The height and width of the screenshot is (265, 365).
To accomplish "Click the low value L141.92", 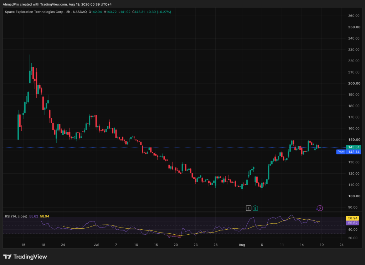I will (124, 12).
